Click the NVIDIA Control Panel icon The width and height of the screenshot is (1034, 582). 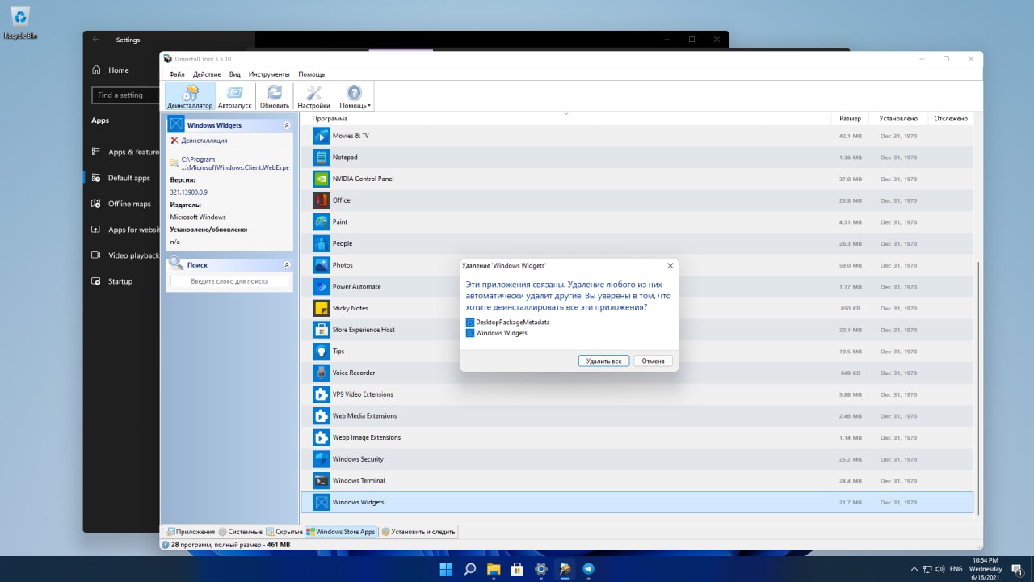click(321, 179)
